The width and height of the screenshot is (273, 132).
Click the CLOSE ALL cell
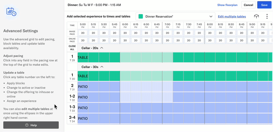(x=72, y=48)
